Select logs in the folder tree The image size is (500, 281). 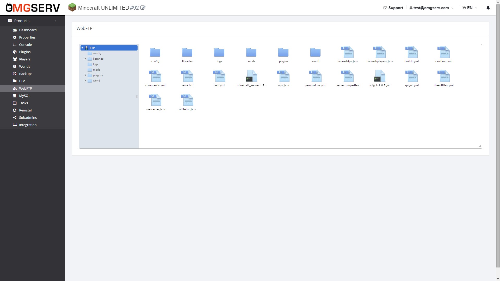click(96, 64)
